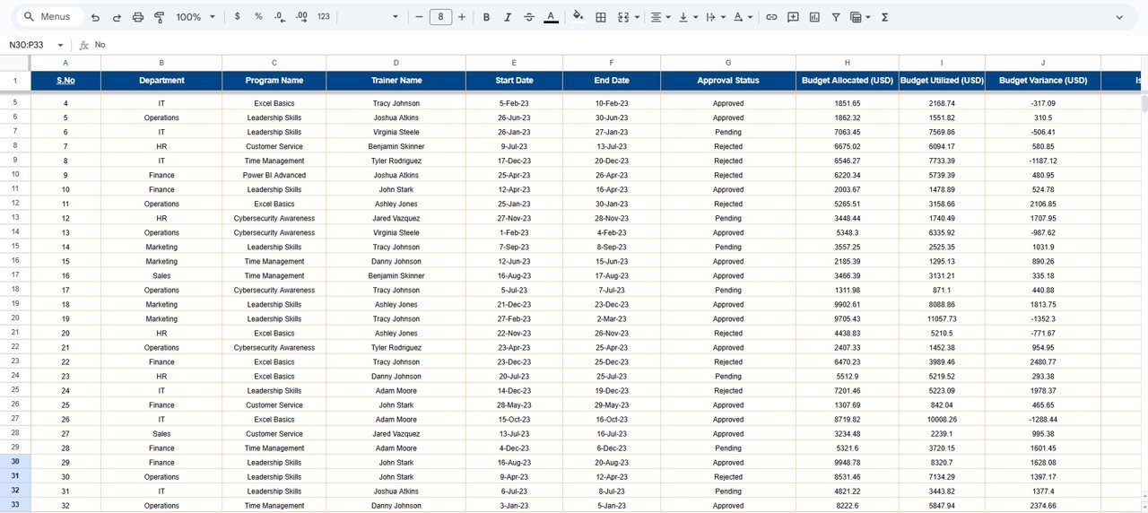Format as percent
This screenshot has width=1148, height=513.
pos(258,17)
